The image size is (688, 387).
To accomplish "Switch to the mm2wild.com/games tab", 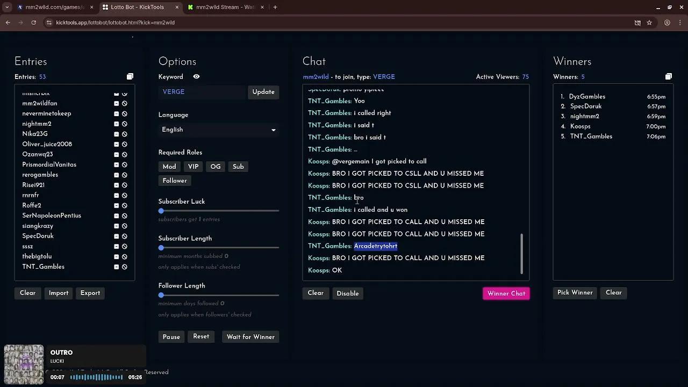I will coord(55,7).
